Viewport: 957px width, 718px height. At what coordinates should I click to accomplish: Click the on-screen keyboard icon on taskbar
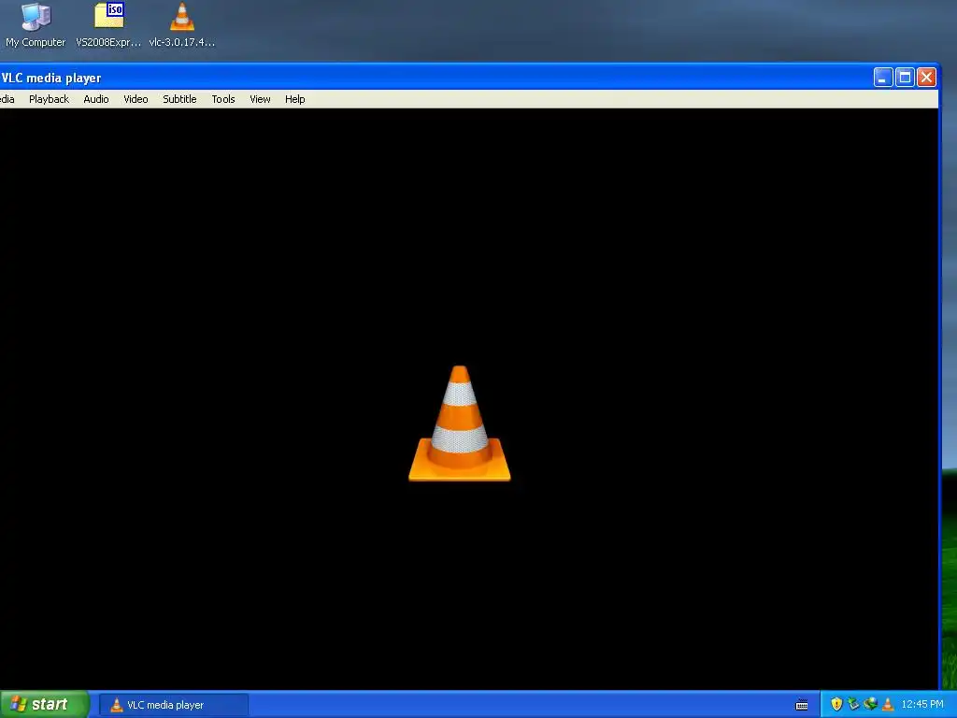(802, 705)
